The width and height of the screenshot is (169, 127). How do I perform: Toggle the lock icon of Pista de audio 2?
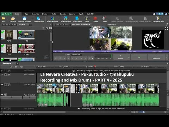click(x=9, y=109)
